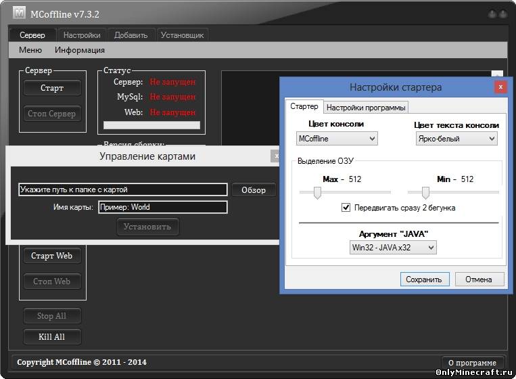Screen dimensions: 516x379
Task: Close the Управление картами panel
Action: click(275, 156)
